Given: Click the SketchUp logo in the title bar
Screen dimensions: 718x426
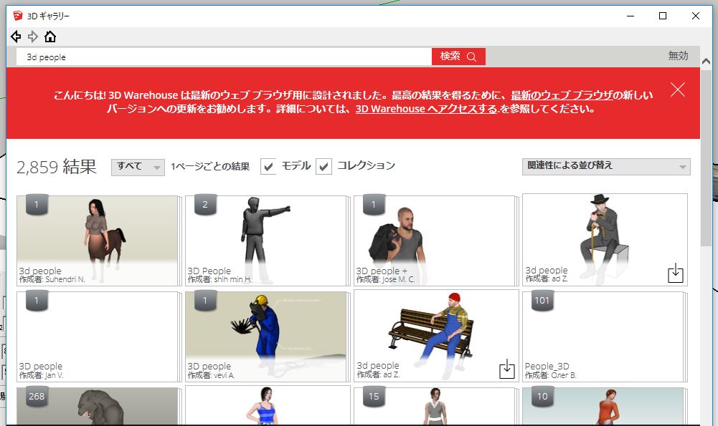Looking at the screenshot, I should coord(18,16).
